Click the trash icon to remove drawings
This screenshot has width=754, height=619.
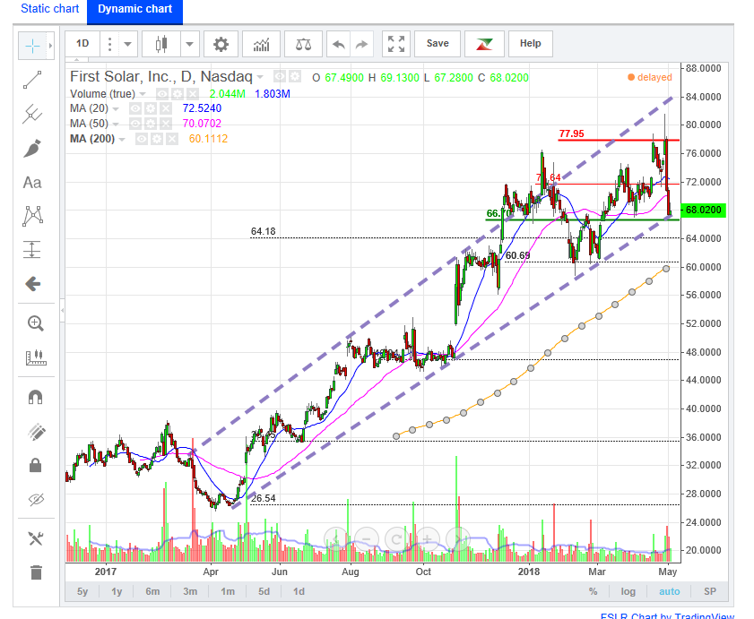click(x=36, y=572)
